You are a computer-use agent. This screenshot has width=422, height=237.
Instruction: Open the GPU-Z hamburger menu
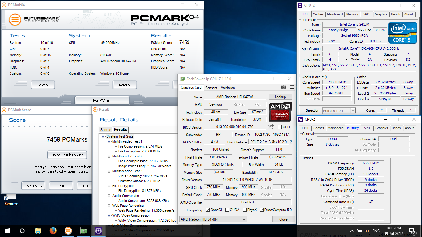tap(292, 87)
